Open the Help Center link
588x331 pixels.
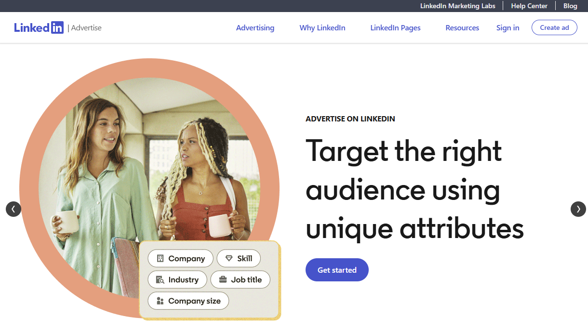(529, 6)
